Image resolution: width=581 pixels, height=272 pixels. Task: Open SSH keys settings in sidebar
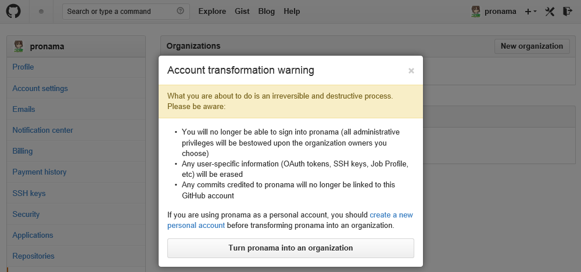pyautogui.click(x=29, y=193)
